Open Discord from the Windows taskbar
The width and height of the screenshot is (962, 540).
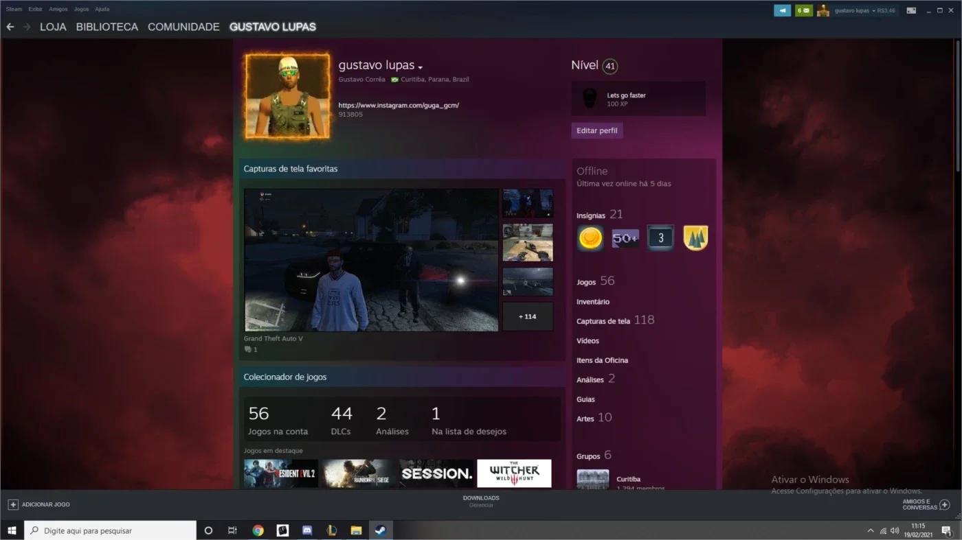(307, 530)
